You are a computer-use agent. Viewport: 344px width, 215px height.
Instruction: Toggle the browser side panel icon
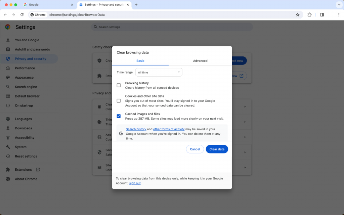click(x=322, y=15)
